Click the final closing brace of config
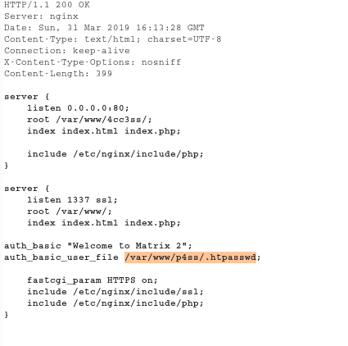The image size is (348, 346). click(7, 315)
